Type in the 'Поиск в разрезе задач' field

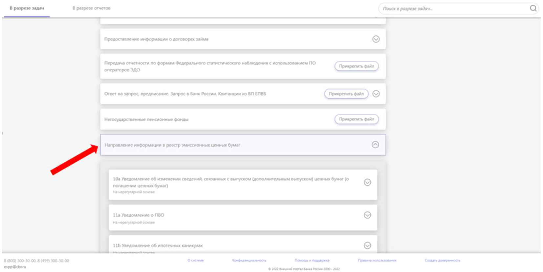[453, 9]
